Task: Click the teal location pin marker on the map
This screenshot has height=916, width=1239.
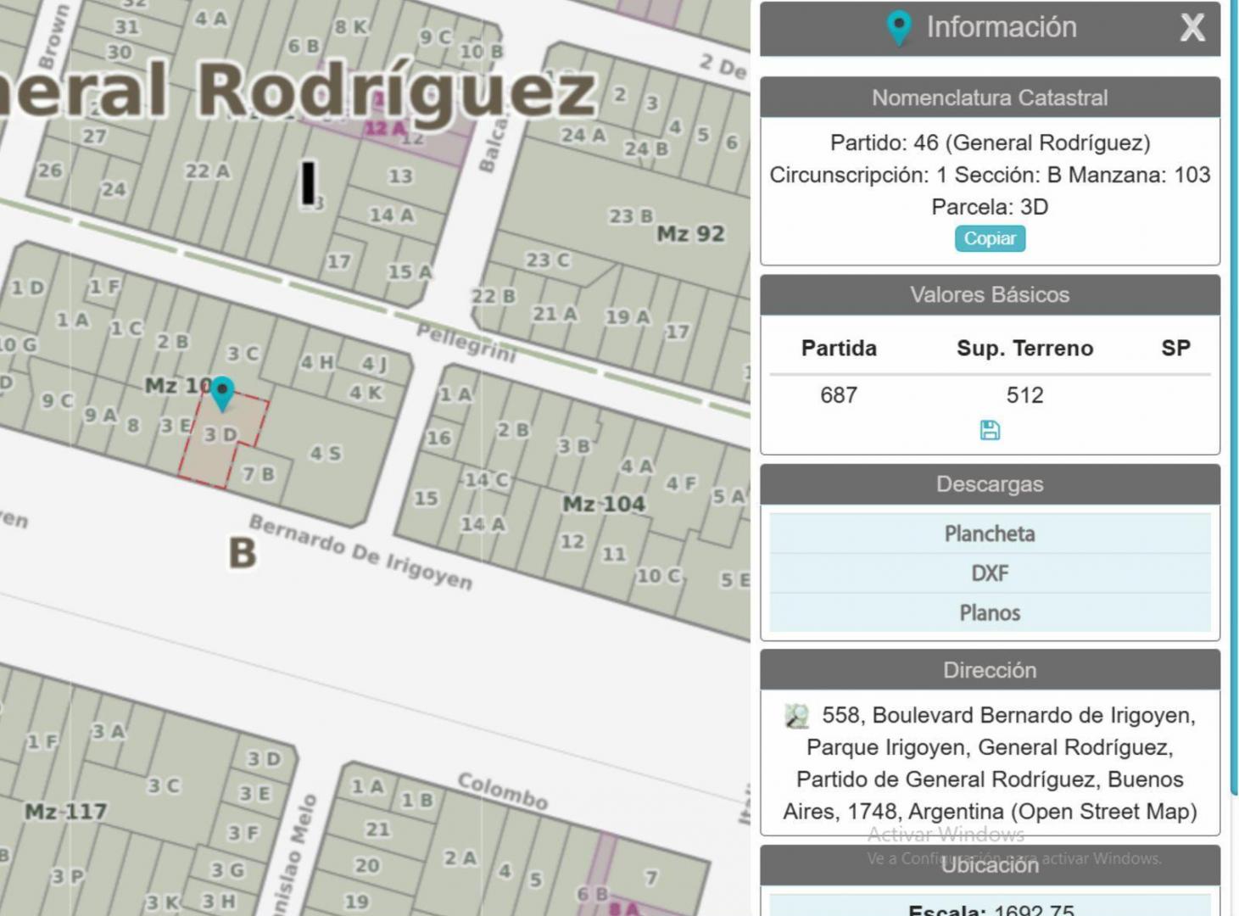Action: [222, 394]
